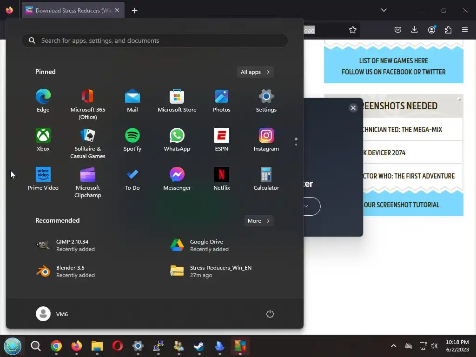This screenshot has width=476, height=357.
Task: Show More recommended items
Action: coord(258,221)
